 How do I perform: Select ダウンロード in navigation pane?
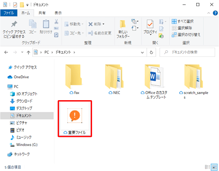click(x=21, y=101)
